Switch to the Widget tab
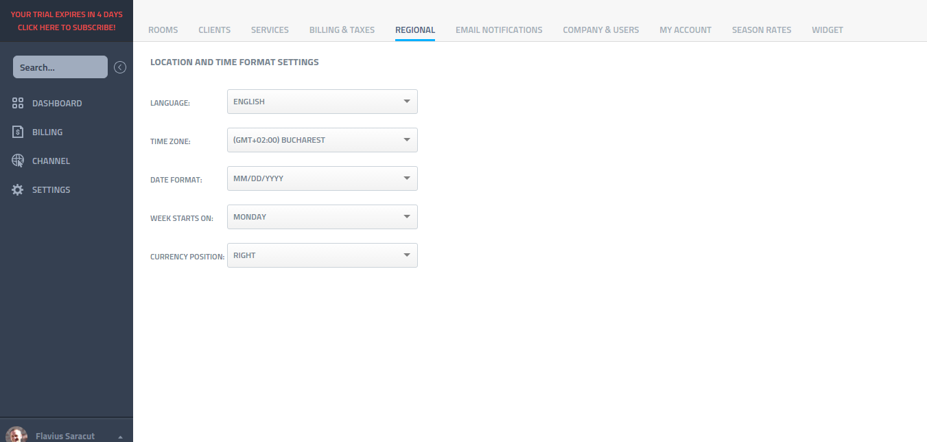927x442 pixels. 828,30
